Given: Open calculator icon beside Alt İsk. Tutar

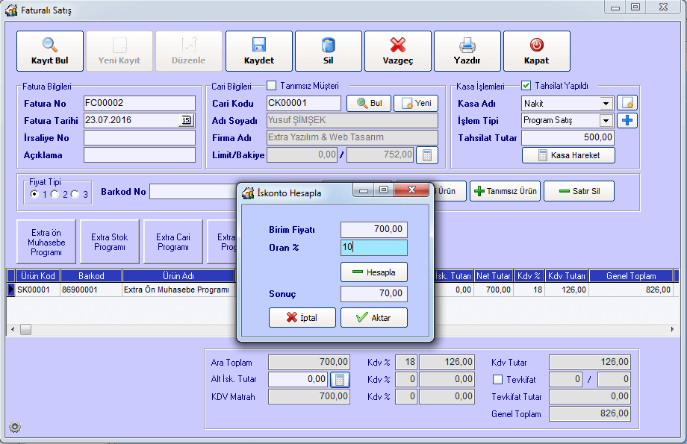Looking at the screenshot, I should point(339,380).
